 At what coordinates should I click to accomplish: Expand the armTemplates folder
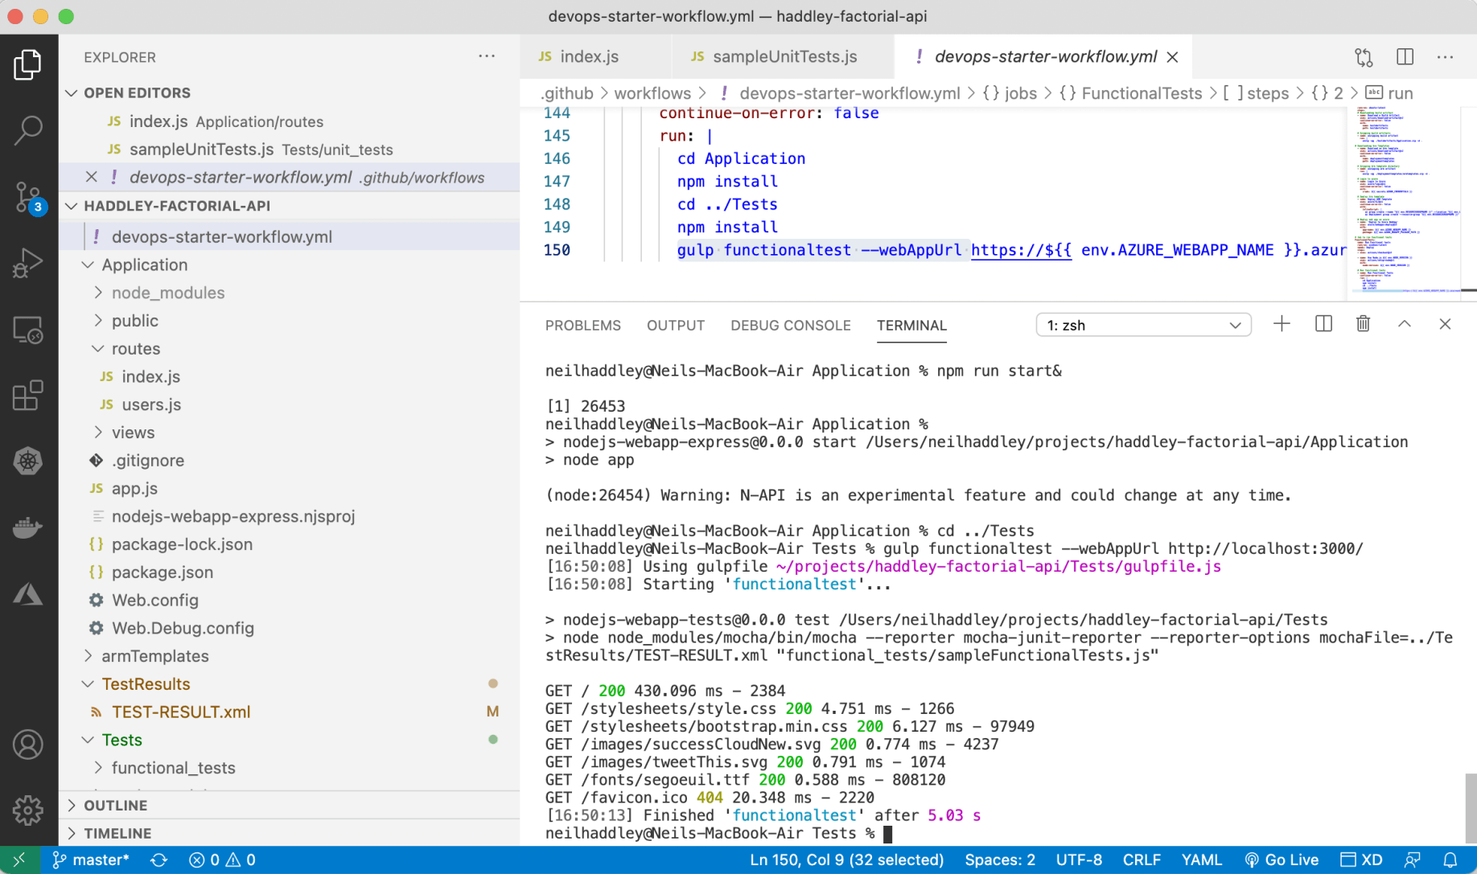click(x=154, y=656)
